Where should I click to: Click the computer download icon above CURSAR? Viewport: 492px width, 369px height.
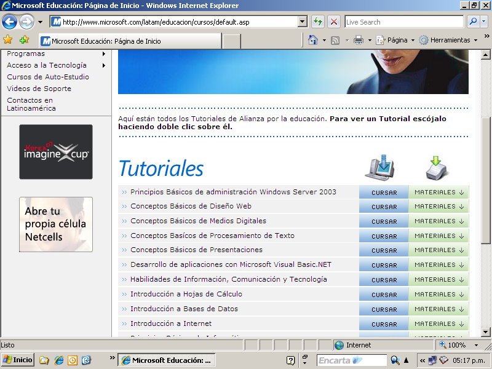point(379,167)
